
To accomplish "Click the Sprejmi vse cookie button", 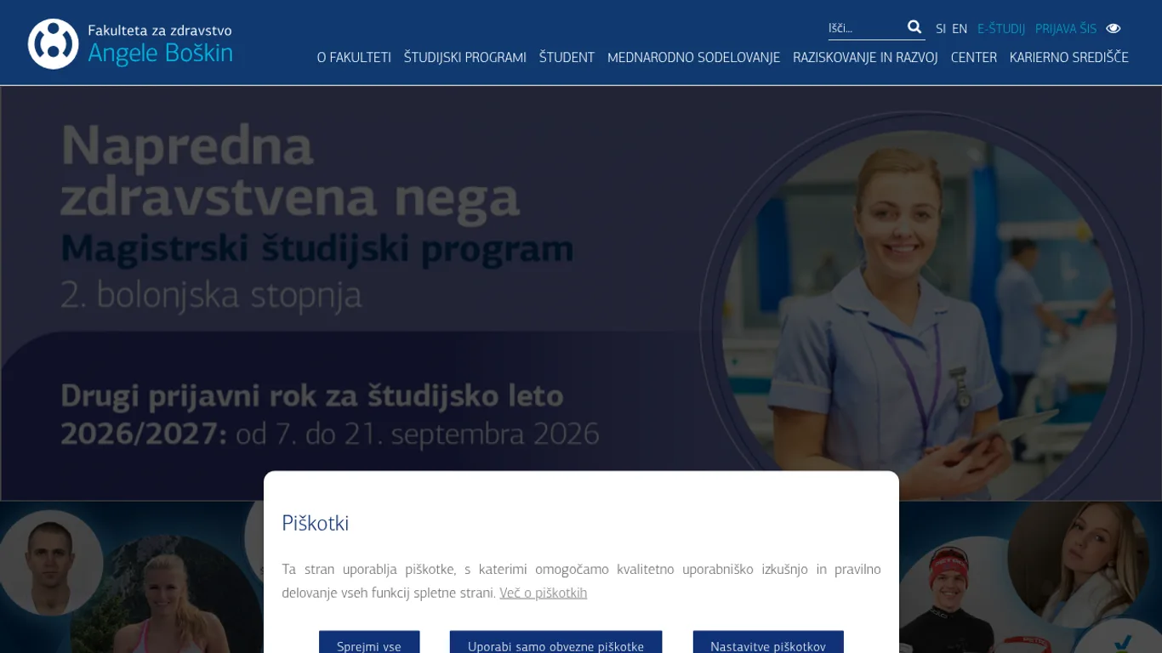I will point(369,644).
